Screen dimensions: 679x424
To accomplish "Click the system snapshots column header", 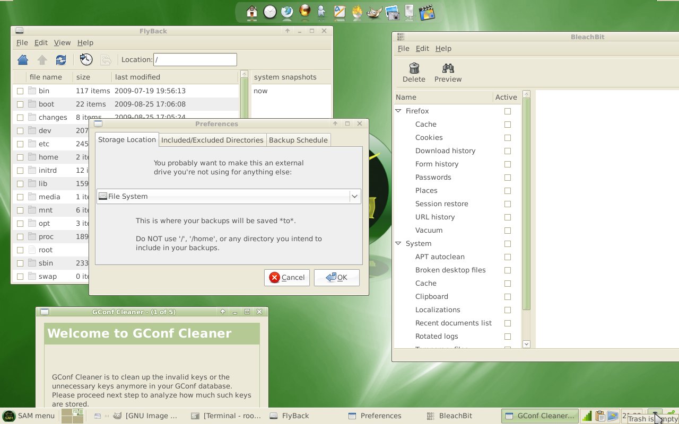I will tap(291, 77).
